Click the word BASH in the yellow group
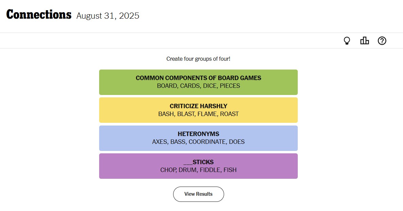 [x=166, y=114]
